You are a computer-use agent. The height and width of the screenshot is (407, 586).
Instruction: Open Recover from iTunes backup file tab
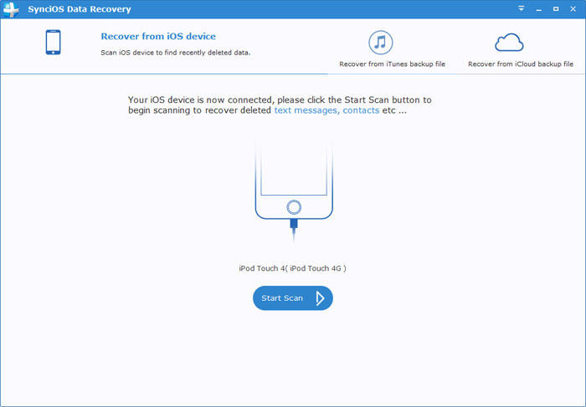pyautogui.click(x=392, y=64)
